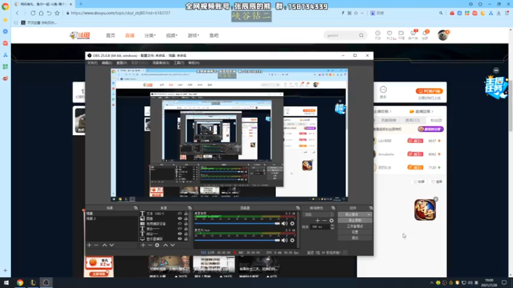Pop out the OBS scenes dock

pos(135,208)
